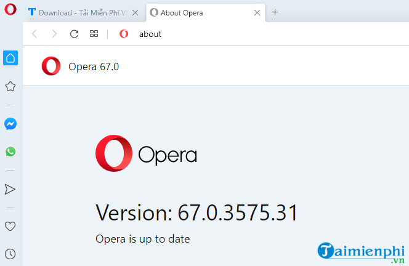Open My Flow arrow in sidebar
The image size is (409, 266).
pyautogui.click(x=10, y=189)
